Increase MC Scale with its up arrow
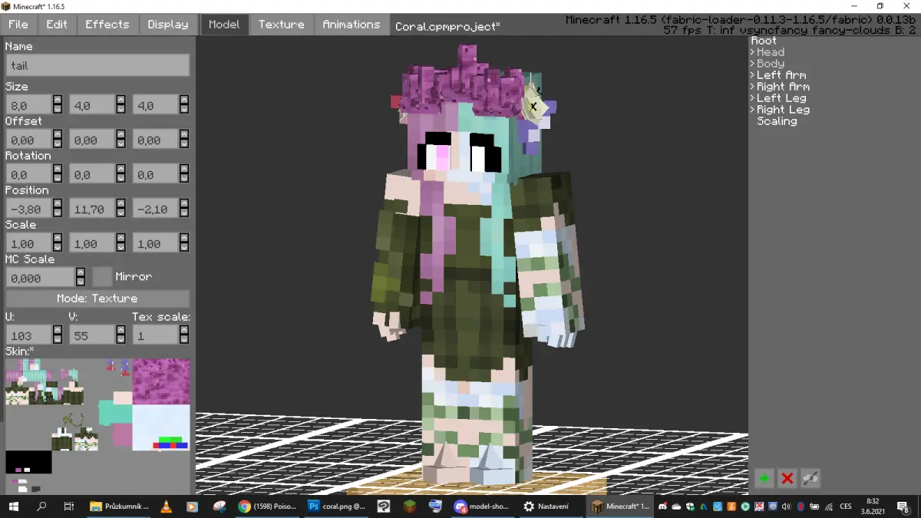 tap(81, 272)
